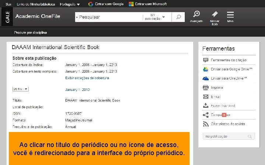Select Imprimir option
This screenshot has width=265, height=165.
[x=217, y=88]
